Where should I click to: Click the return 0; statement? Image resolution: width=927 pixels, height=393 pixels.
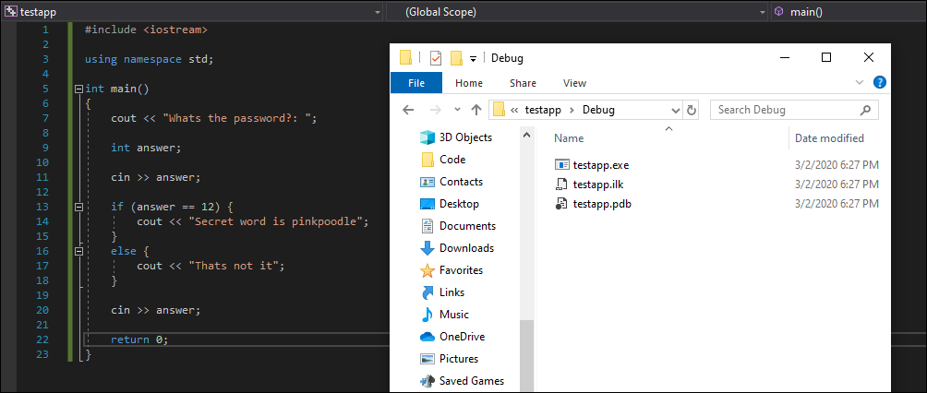tap(139, 339)
